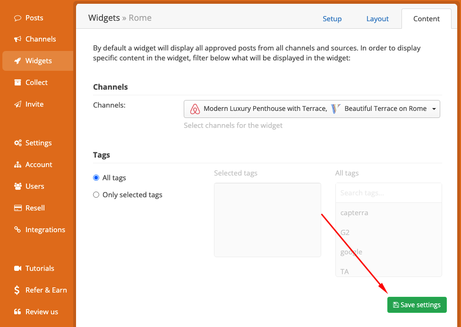Click the Invite paper plane icon
Screen dimensions: 461x327
pos(17,104)
